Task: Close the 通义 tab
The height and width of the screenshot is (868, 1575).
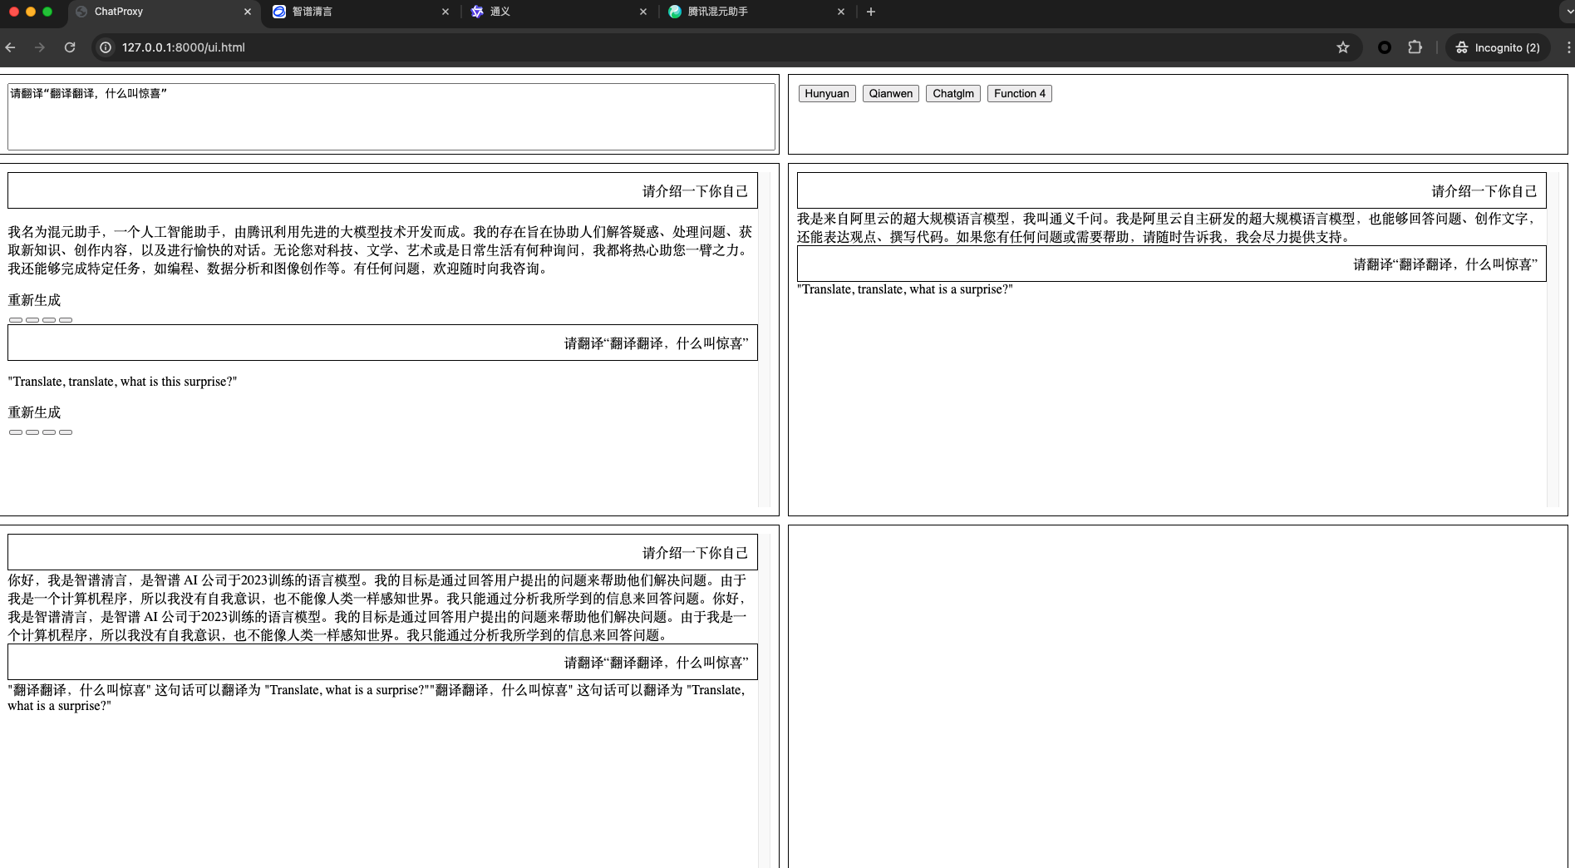Action: (x=643, y=12)
